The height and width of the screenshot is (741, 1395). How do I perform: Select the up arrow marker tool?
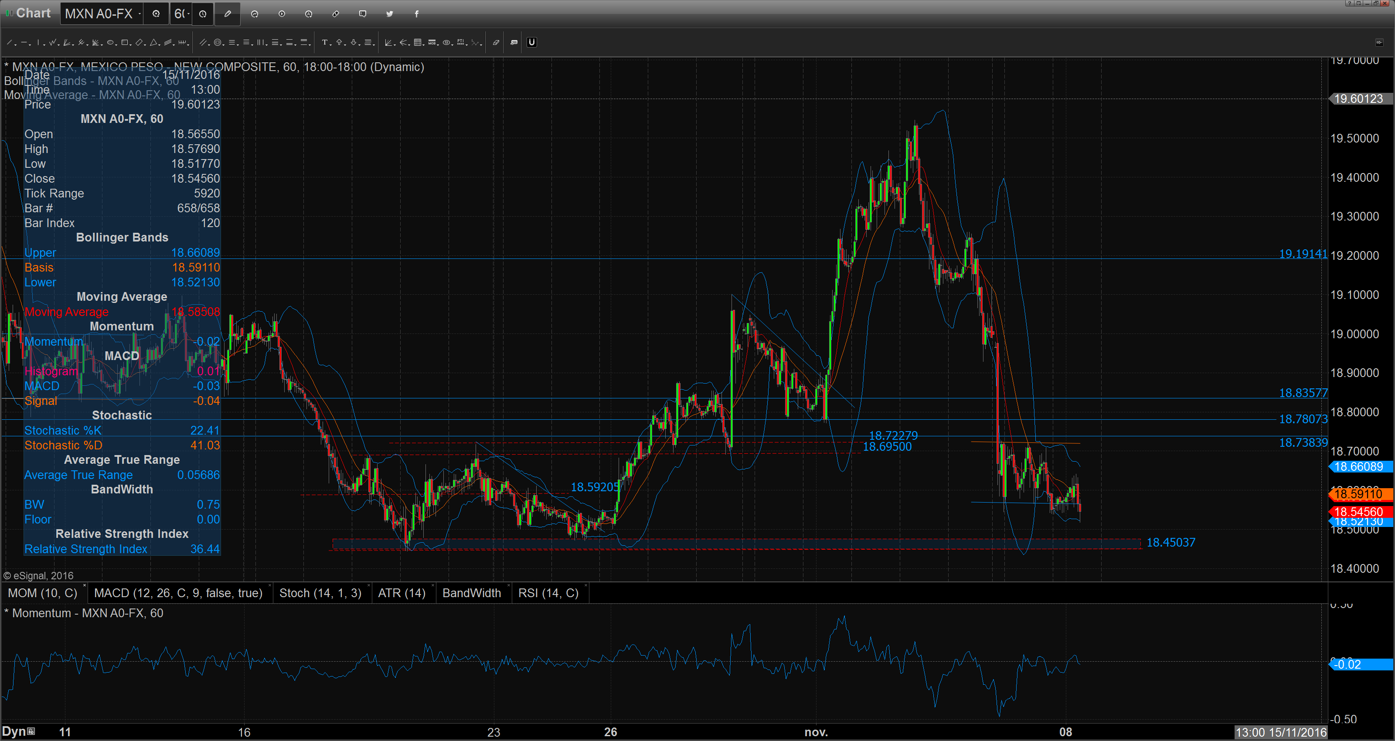point(339,42)
